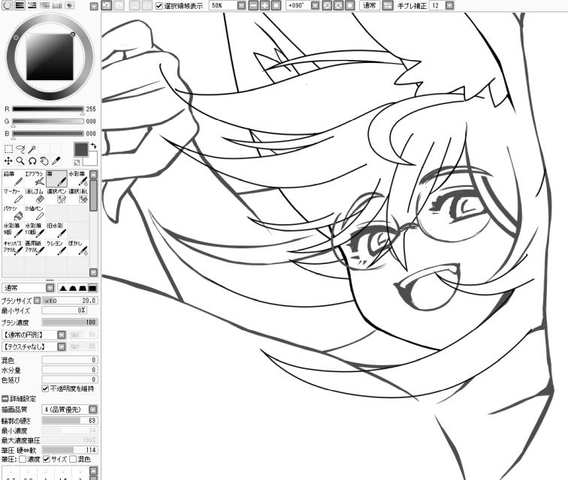568x480 pixels.
Task: Select the 旧水彩 brush
Action: [56, 231]
